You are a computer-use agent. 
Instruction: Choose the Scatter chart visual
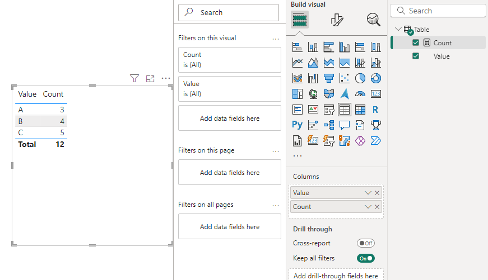[345, 78]
